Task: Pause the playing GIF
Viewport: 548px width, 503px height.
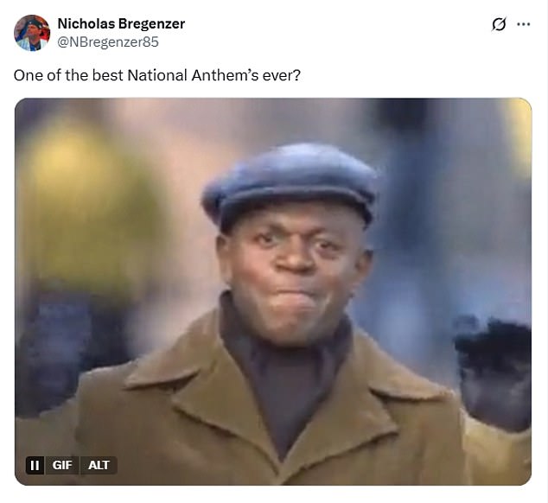Action: 35,465
